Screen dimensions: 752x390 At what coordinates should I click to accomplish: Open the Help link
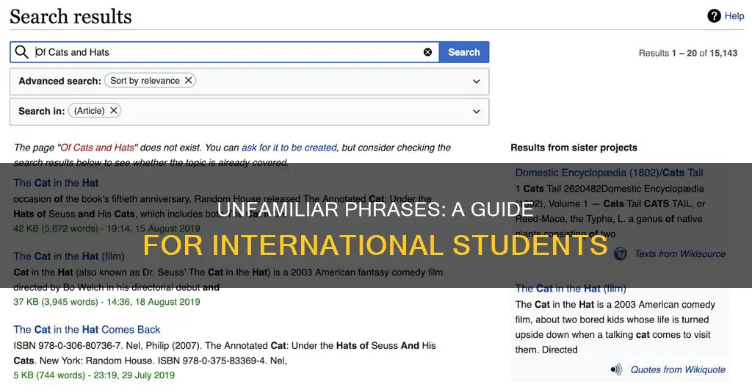click(734, 16)
